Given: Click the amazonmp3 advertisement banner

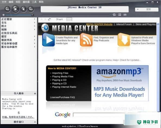Looking at the screenshot, I should click(x=120, y=83).
